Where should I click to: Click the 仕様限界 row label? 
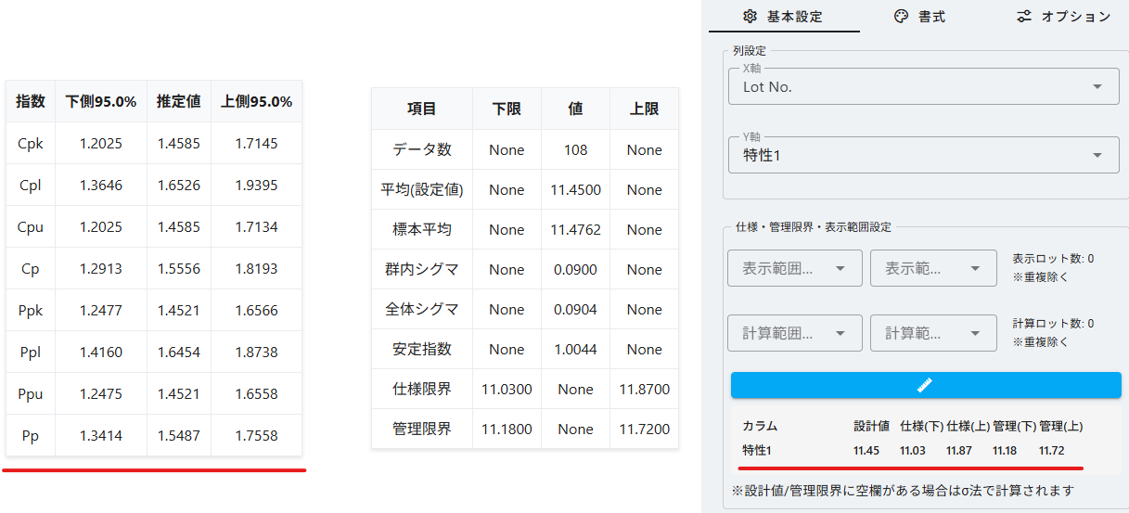(x=421, y=390)
